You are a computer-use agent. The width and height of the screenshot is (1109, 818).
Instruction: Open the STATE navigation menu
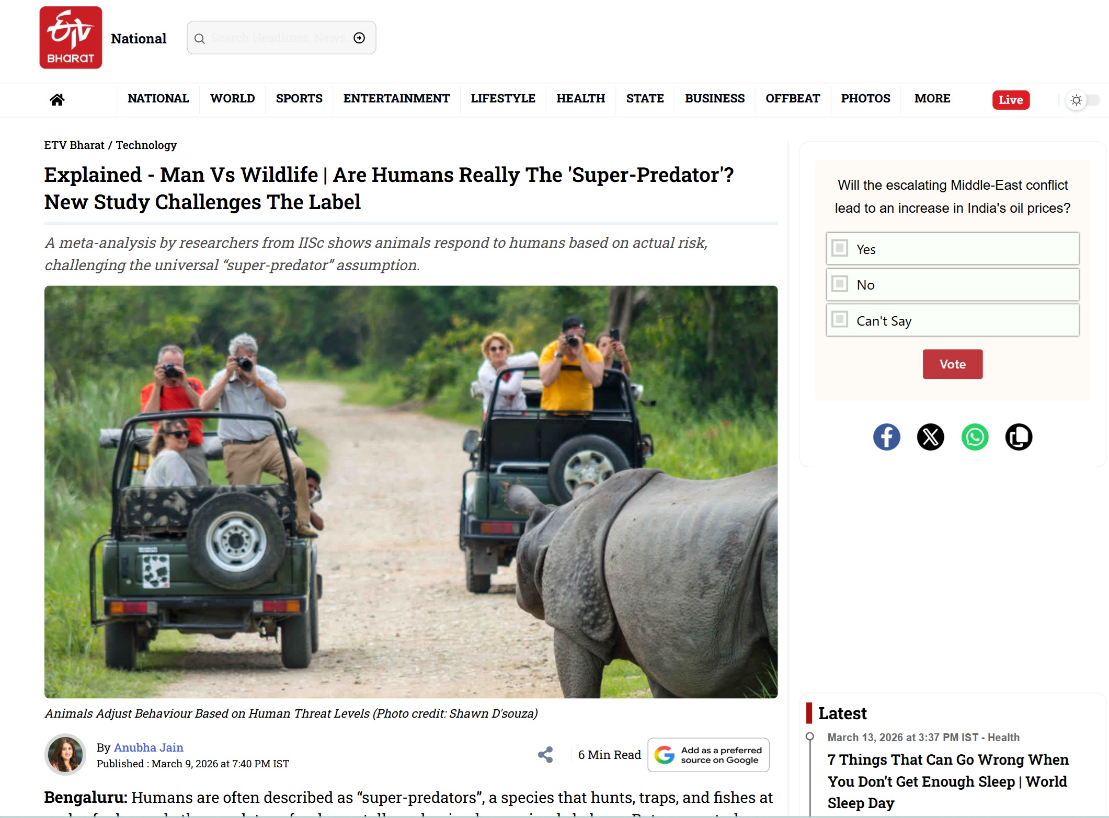pos(645,98)
